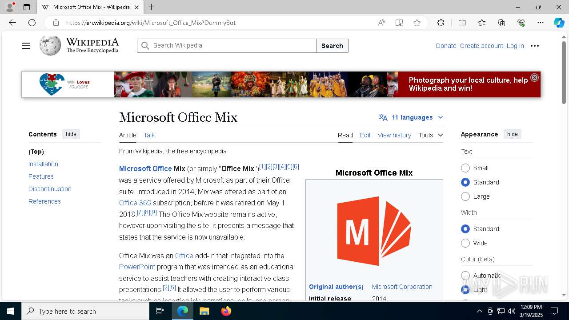
Task: Jump to References section
Action: (x=44, y=201)
